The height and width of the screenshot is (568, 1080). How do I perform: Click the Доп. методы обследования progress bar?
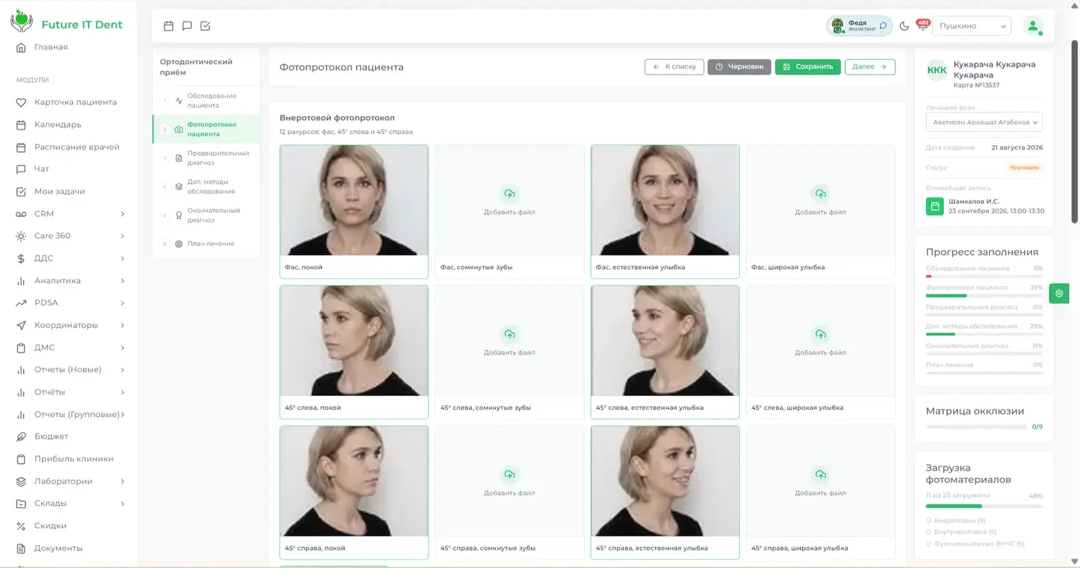[x=984, y=334]
